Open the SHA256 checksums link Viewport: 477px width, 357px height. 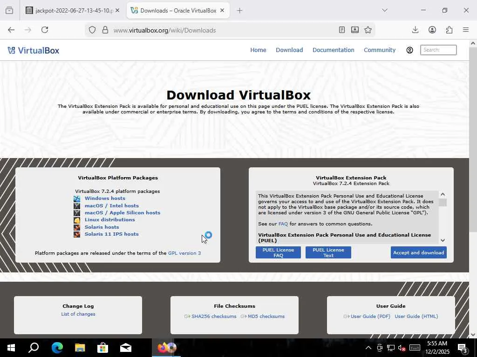coord(214,316)
